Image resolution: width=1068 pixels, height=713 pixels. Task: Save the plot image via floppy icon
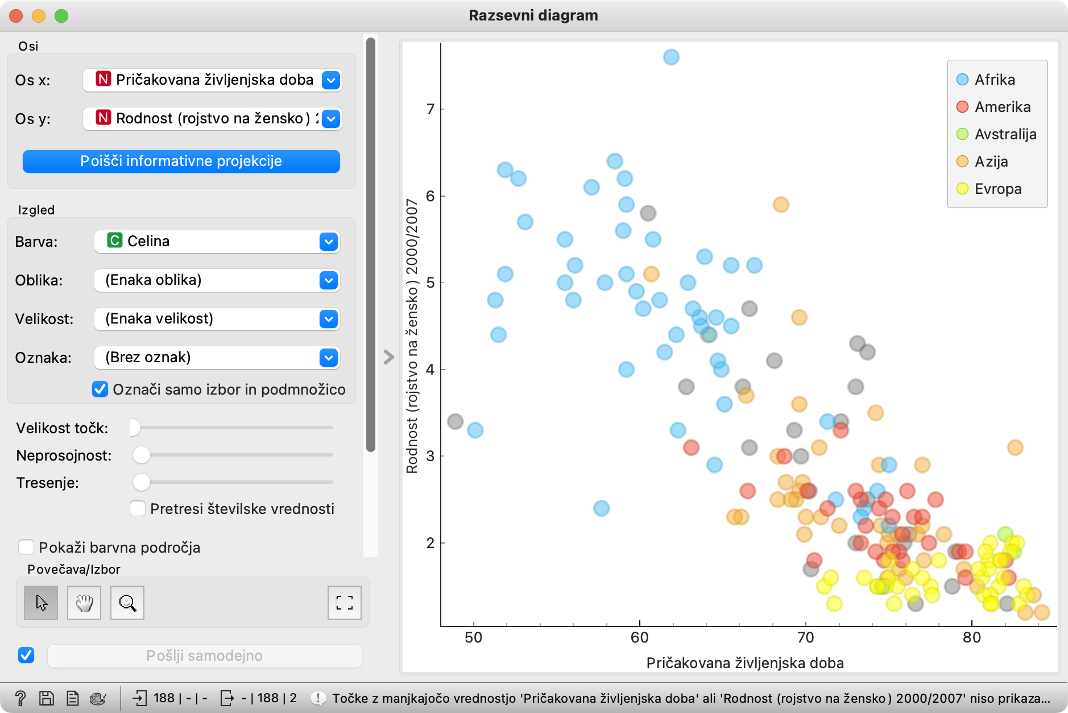pyautogui.click(x=47, y=698)
